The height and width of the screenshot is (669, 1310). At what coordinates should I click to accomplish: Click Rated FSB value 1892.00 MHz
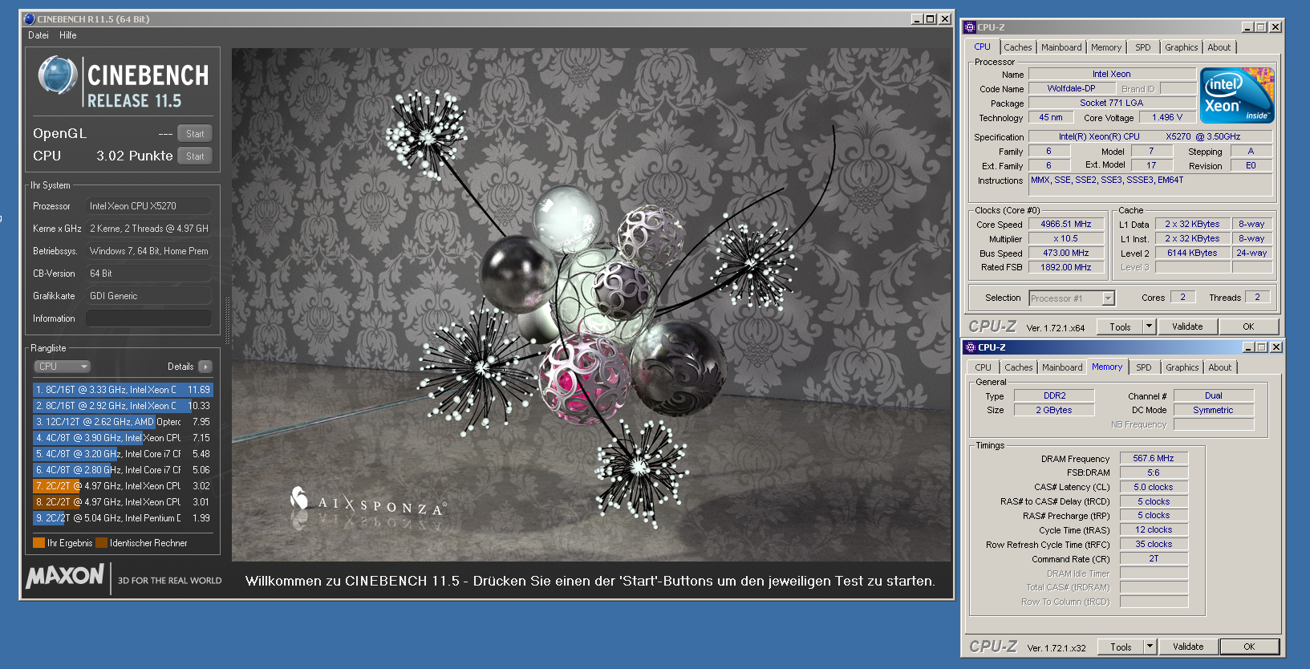pyautogui.click(x=1066, y=268)
